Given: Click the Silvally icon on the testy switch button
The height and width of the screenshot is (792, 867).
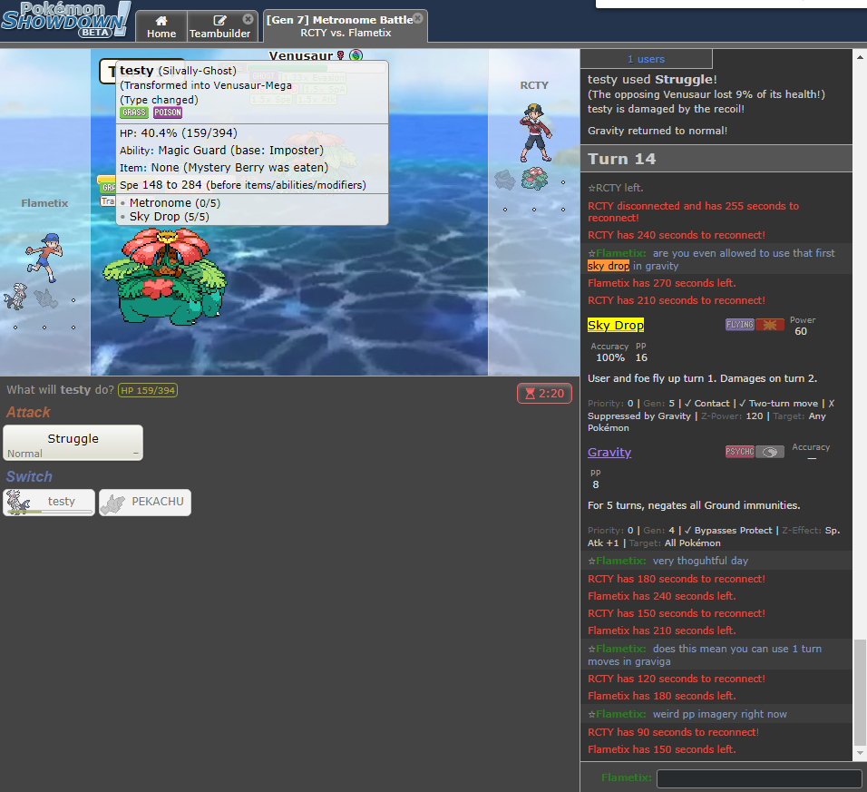Looking at the screenshot, I should pos(19,501).
